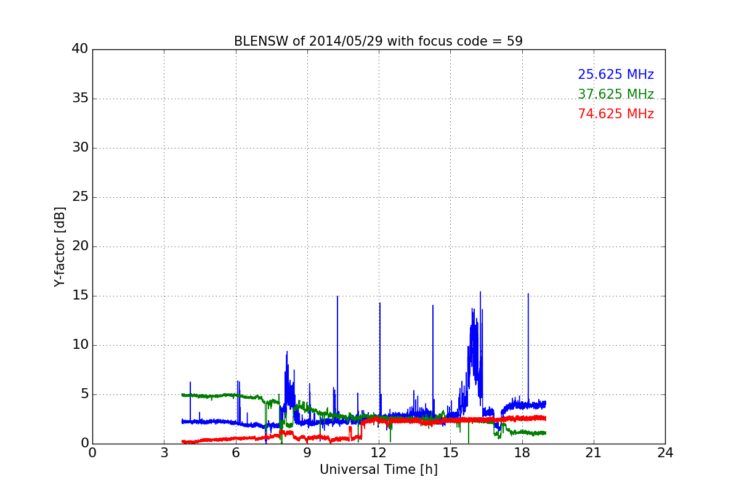739x493 pixels.
Task: Click the x-axis tick label "12"
Action: tap(379, 453)
